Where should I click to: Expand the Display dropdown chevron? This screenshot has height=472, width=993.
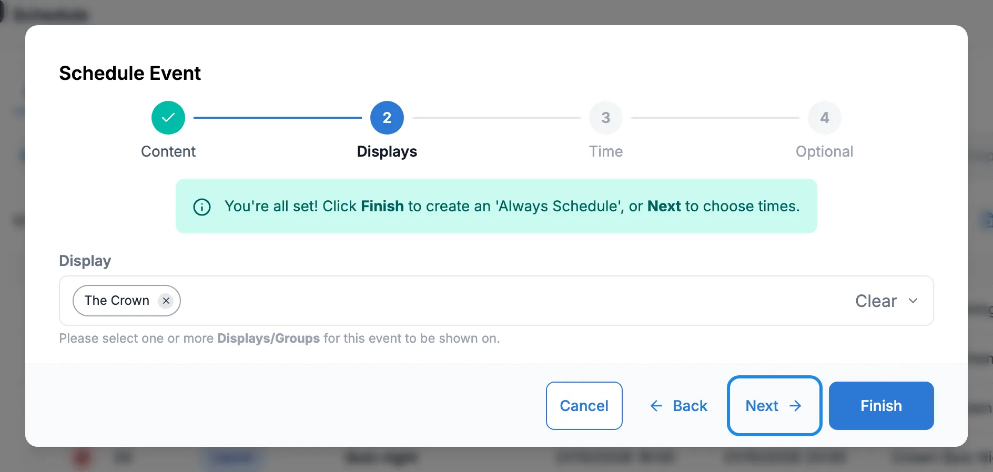tap(913, 301)
